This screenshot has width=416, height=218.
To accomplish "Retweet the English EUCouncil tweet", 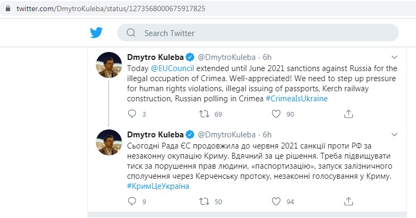I will pyautogui.click(x=203, y=114).
